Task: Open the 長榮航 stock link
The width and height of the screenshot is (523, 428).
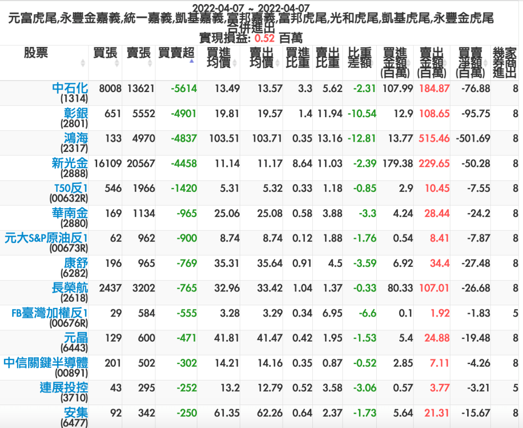Action: (x=70, y=288)
